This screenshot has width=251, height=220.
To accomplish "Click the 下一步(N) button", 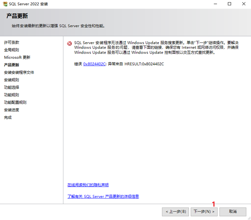I will coord(204,211).
